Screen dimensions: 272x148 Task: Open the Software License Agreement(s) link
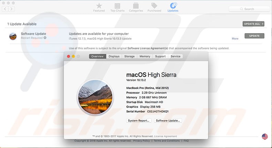[x=148, y=48]
